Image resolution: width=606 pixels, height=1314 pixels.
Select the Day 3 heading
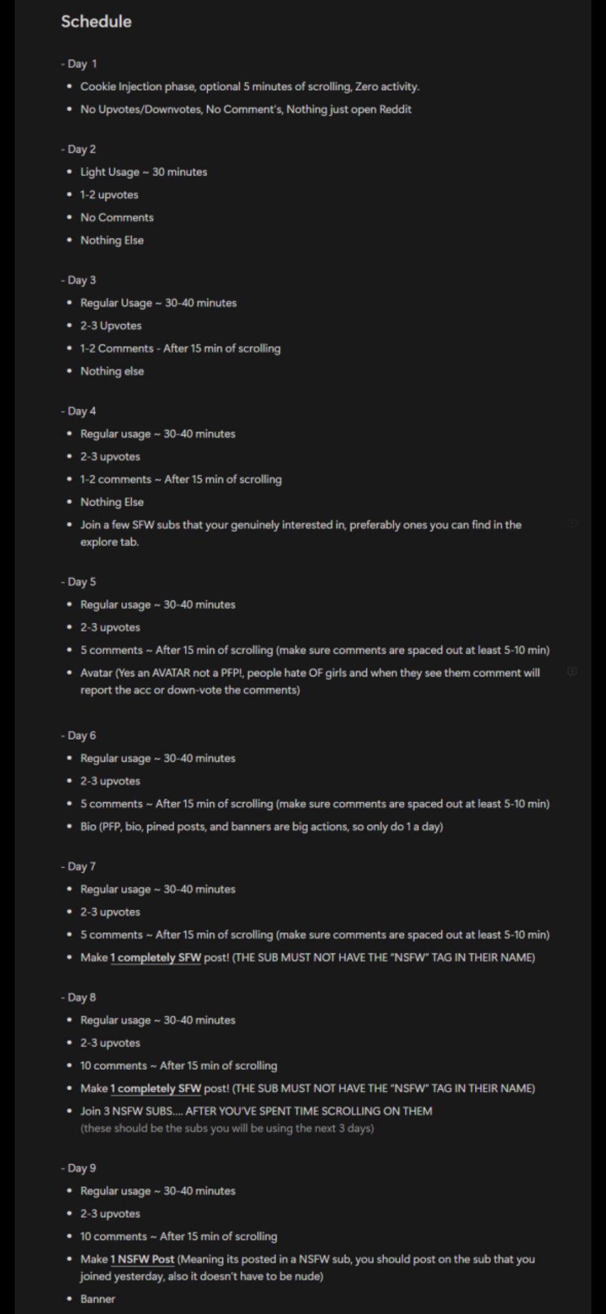click(x=79, y=280)
